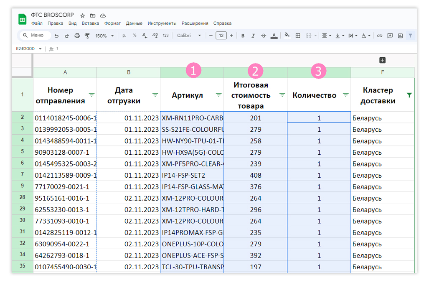Open the fill color bucket
429x281 pixels.
click(287, 35)
